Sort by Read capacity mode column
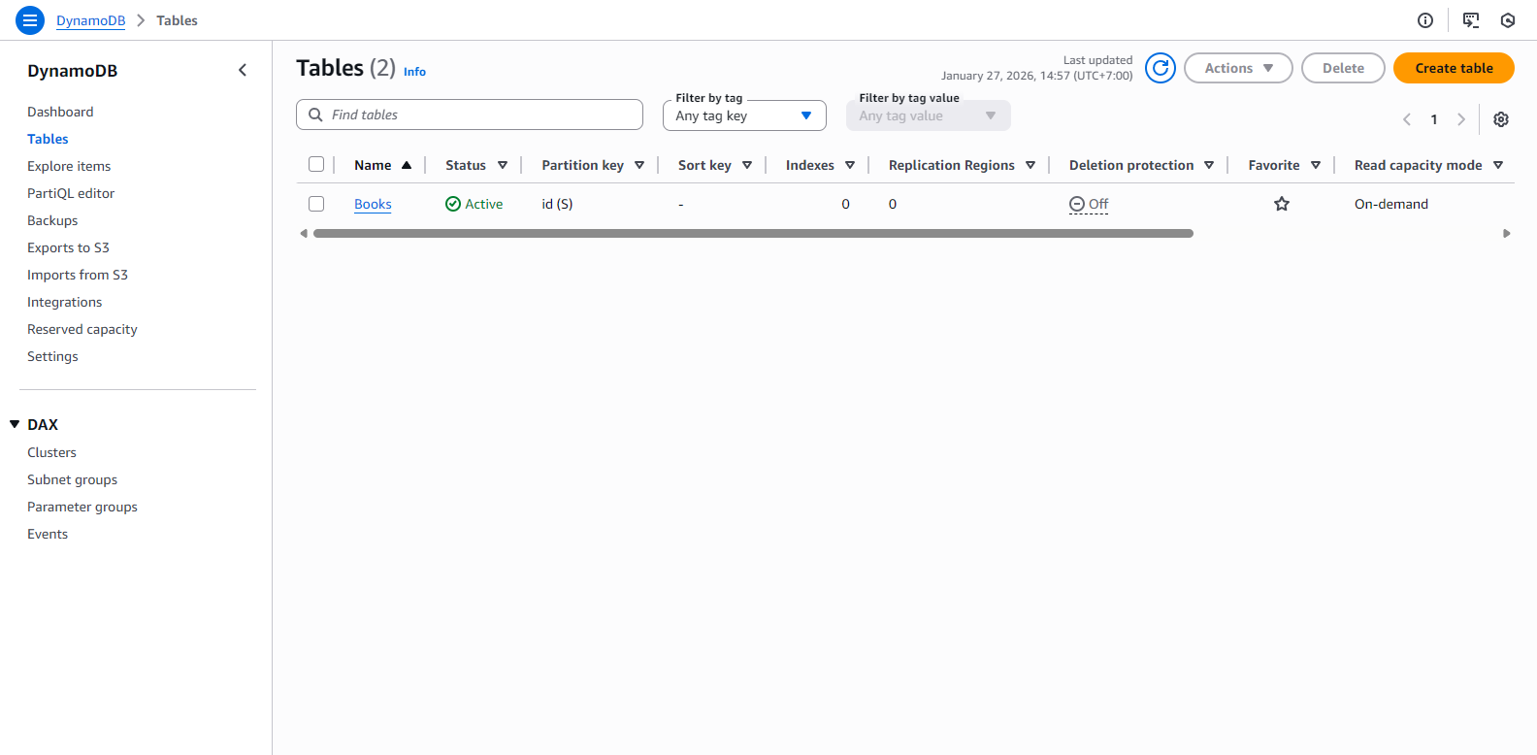1537x755 pixels. tap(1498, 165)
